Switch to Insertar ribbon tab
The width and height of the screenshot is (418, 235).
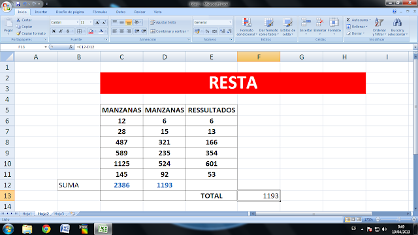click(x=40, y=12)
